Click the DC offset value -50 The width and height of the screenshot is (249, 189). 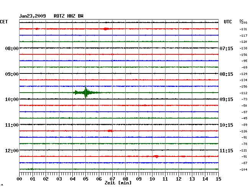[244, 106]
